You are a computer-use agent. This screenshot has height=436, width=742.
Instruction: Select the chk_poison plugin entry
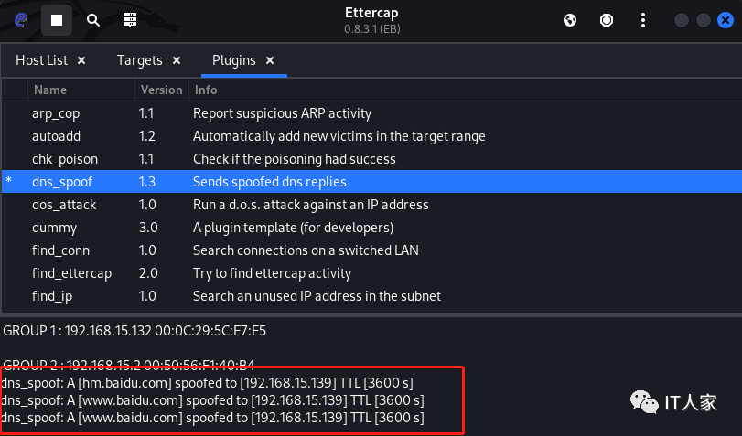coord(64,159)
